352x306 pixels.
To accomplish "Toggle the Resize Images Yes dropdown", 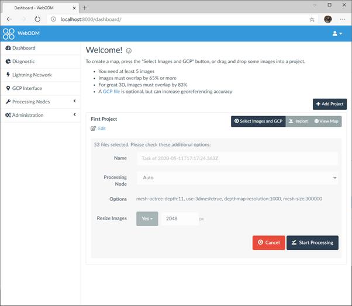I will [x=147, y=218].
